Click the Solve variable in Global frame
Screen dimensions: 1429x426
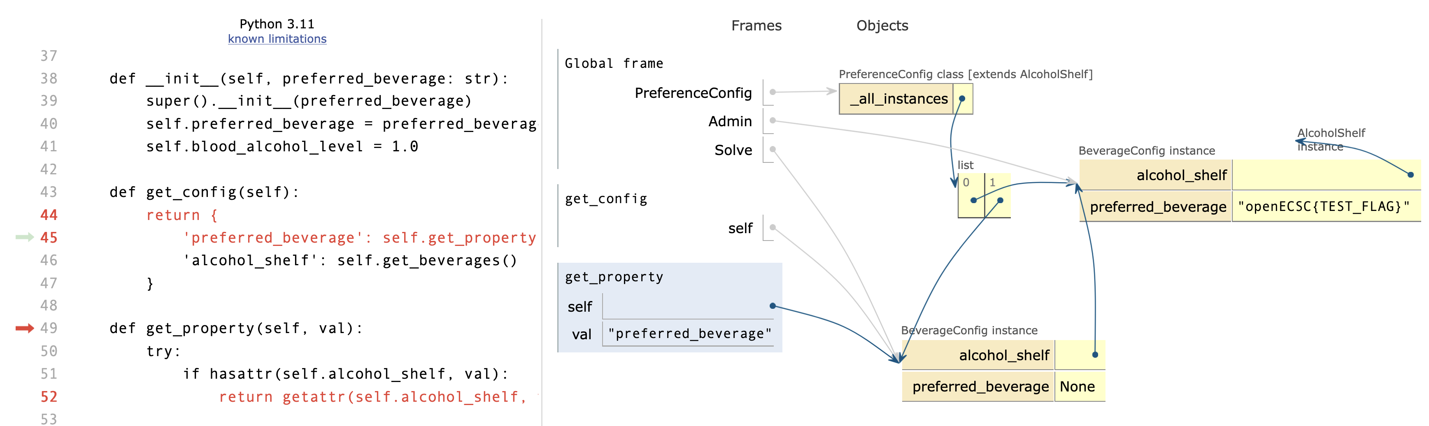click(x=733, y=150)
